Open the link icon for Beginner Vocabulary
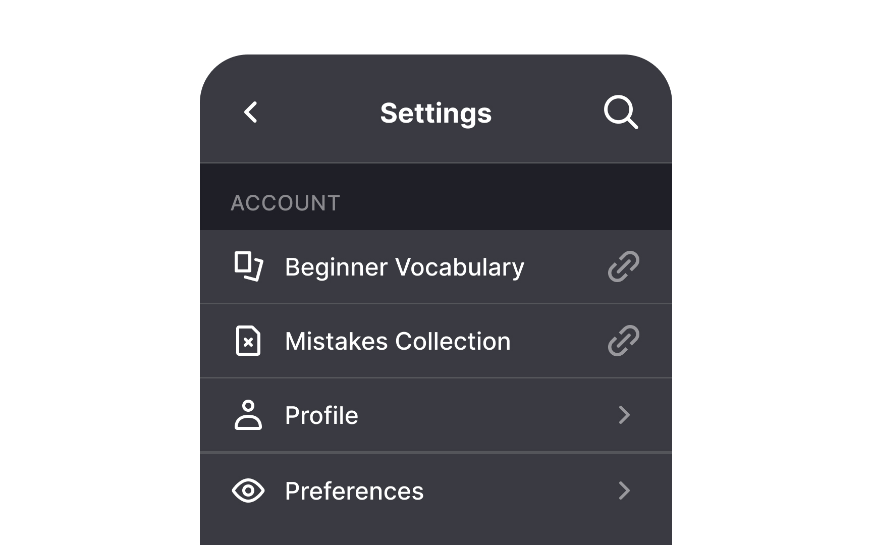872x545 pixels. tap(623, 266)
